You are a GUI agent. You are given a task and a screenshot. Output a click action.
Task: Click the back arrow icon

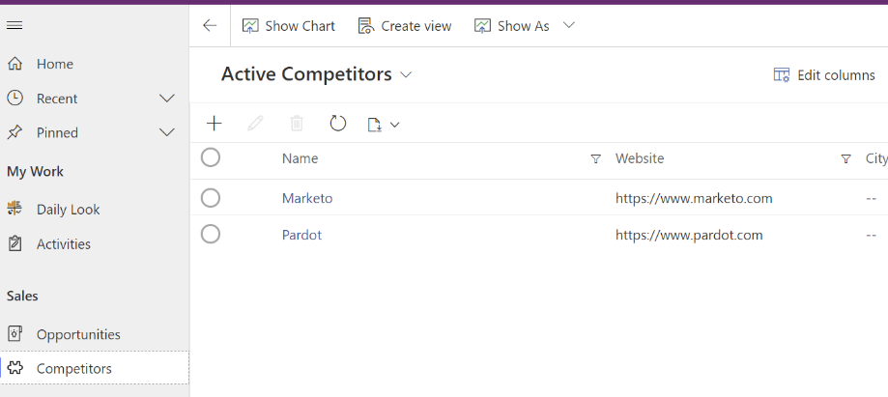coord(210,25)
